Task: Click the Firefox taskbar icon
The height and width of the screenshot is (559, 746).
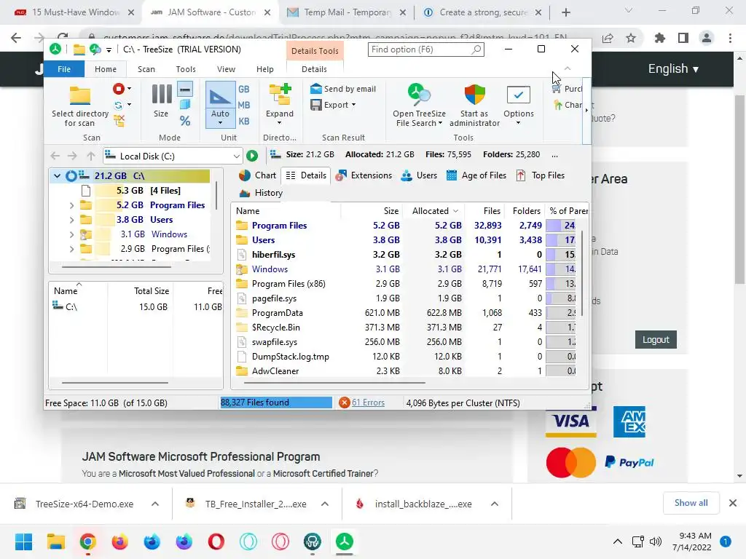Action: click(x=120, y=542)
